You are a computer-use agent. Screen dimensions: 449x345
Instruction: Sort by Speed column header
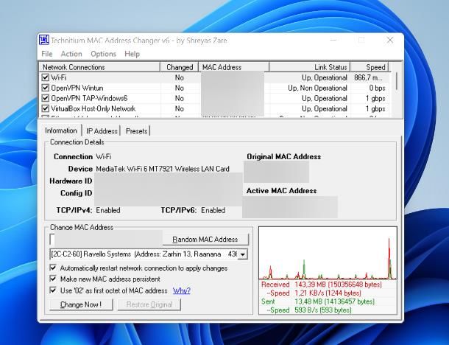click(370, 67)
